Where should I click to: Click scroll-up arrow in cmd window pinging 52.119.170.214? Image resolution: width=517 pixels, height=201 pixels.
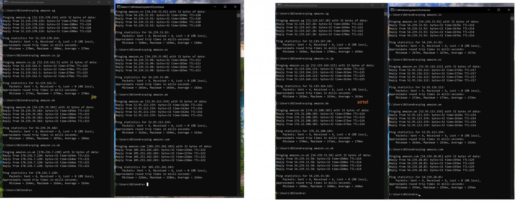[x=112, y=6]
